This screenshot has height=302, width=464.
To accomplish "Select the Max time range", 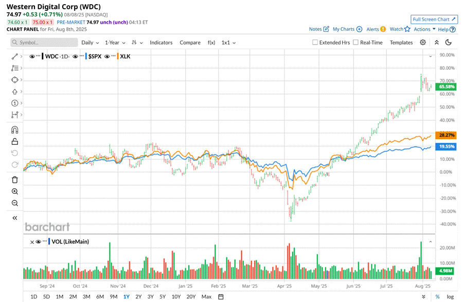I will [206, 297].
